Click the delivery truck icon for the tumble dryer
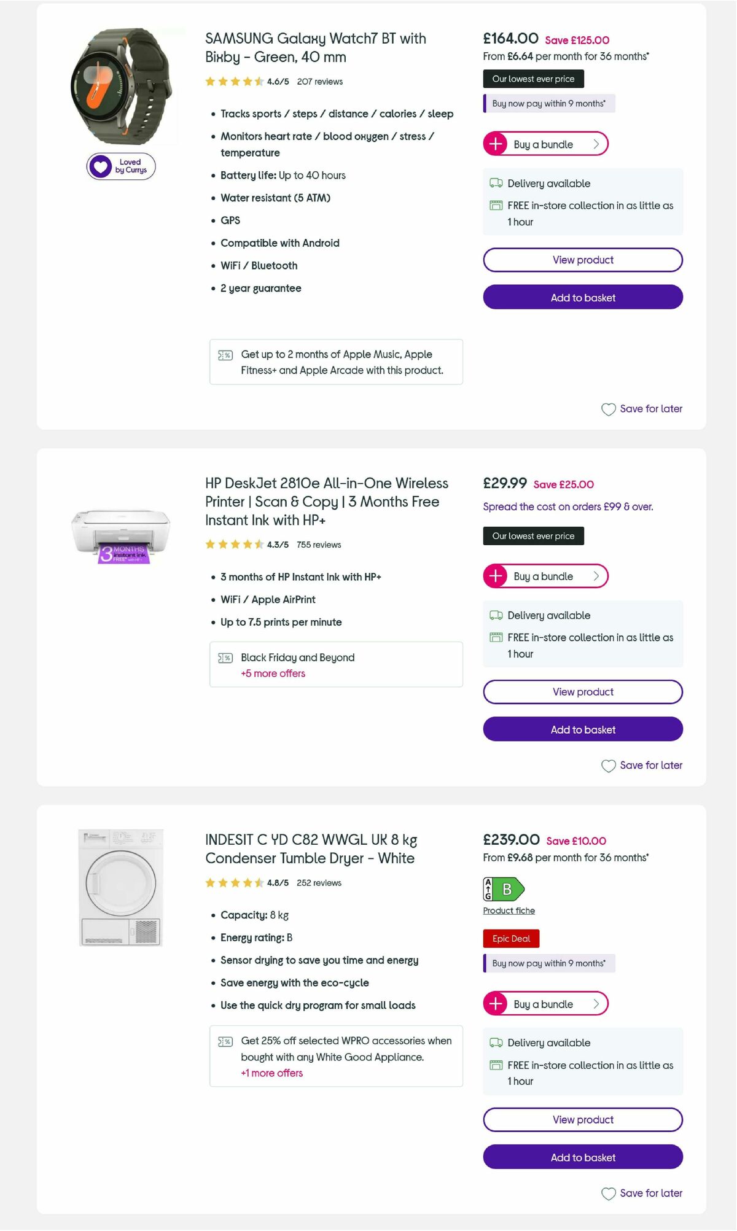Viewport: 737px width, 1231px height. [495, 1043]
